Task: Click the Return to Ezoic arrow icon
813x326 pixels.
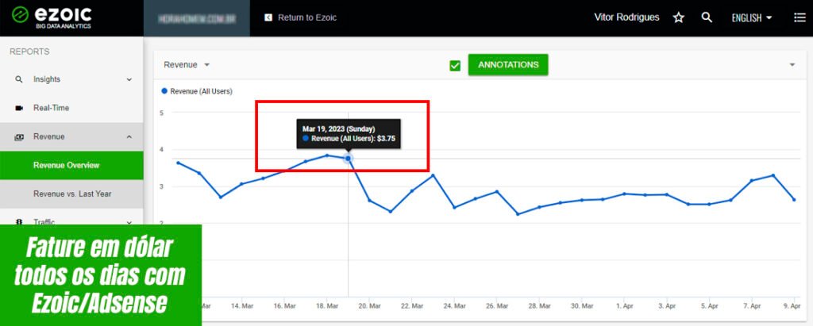Action: 268,17
